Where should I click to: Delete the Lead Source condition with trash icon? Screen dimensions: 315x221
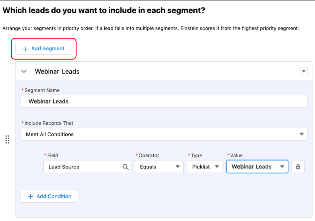[298, 167]
